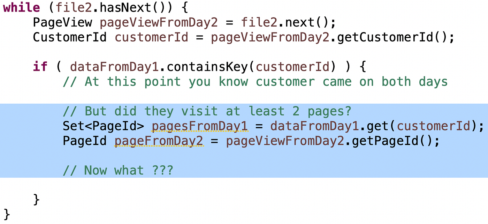The height and width of the screenshot is (224, 488).
Task: Click the 'if' keyword
Action: pos(40,66)
